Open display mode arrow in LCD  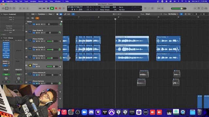coord(141,8)
